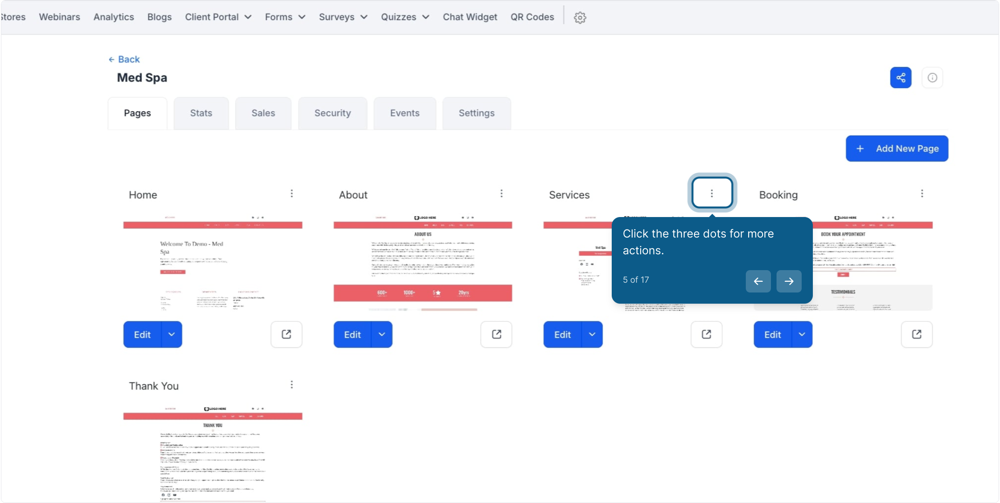Open the settings gear in top navigation
This screenshot has height=503, width=1000.
coord(580,17)
